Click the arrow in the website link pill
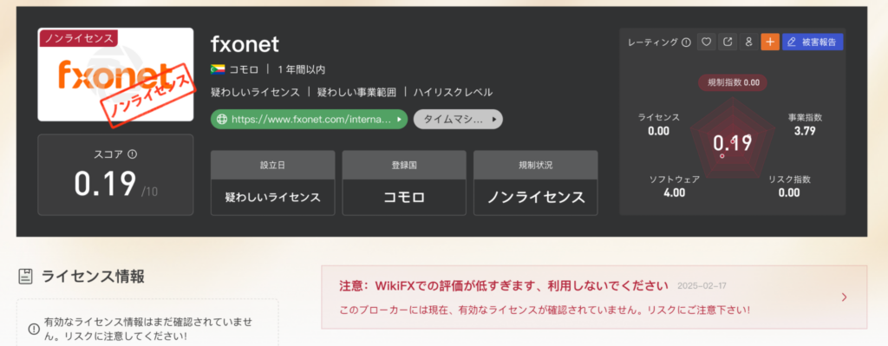Viewport: 888px width, 346px height. pyautogui.click(x=399, y=120)
